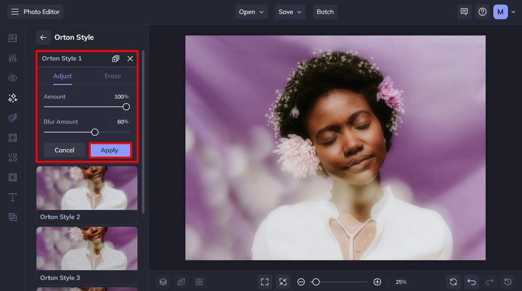Image resolution: width=522 pixels, height=291 pixels.
Task: Open the Touch Up eye tool
Action: (x=13, y=78)
